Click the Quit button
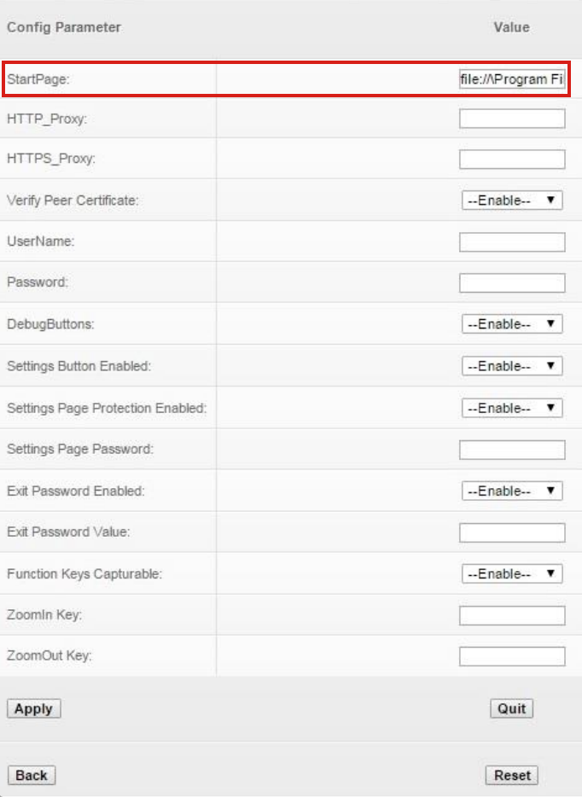Screen dimensions: 582x797 pyautogui.click(x=512, y=708)
